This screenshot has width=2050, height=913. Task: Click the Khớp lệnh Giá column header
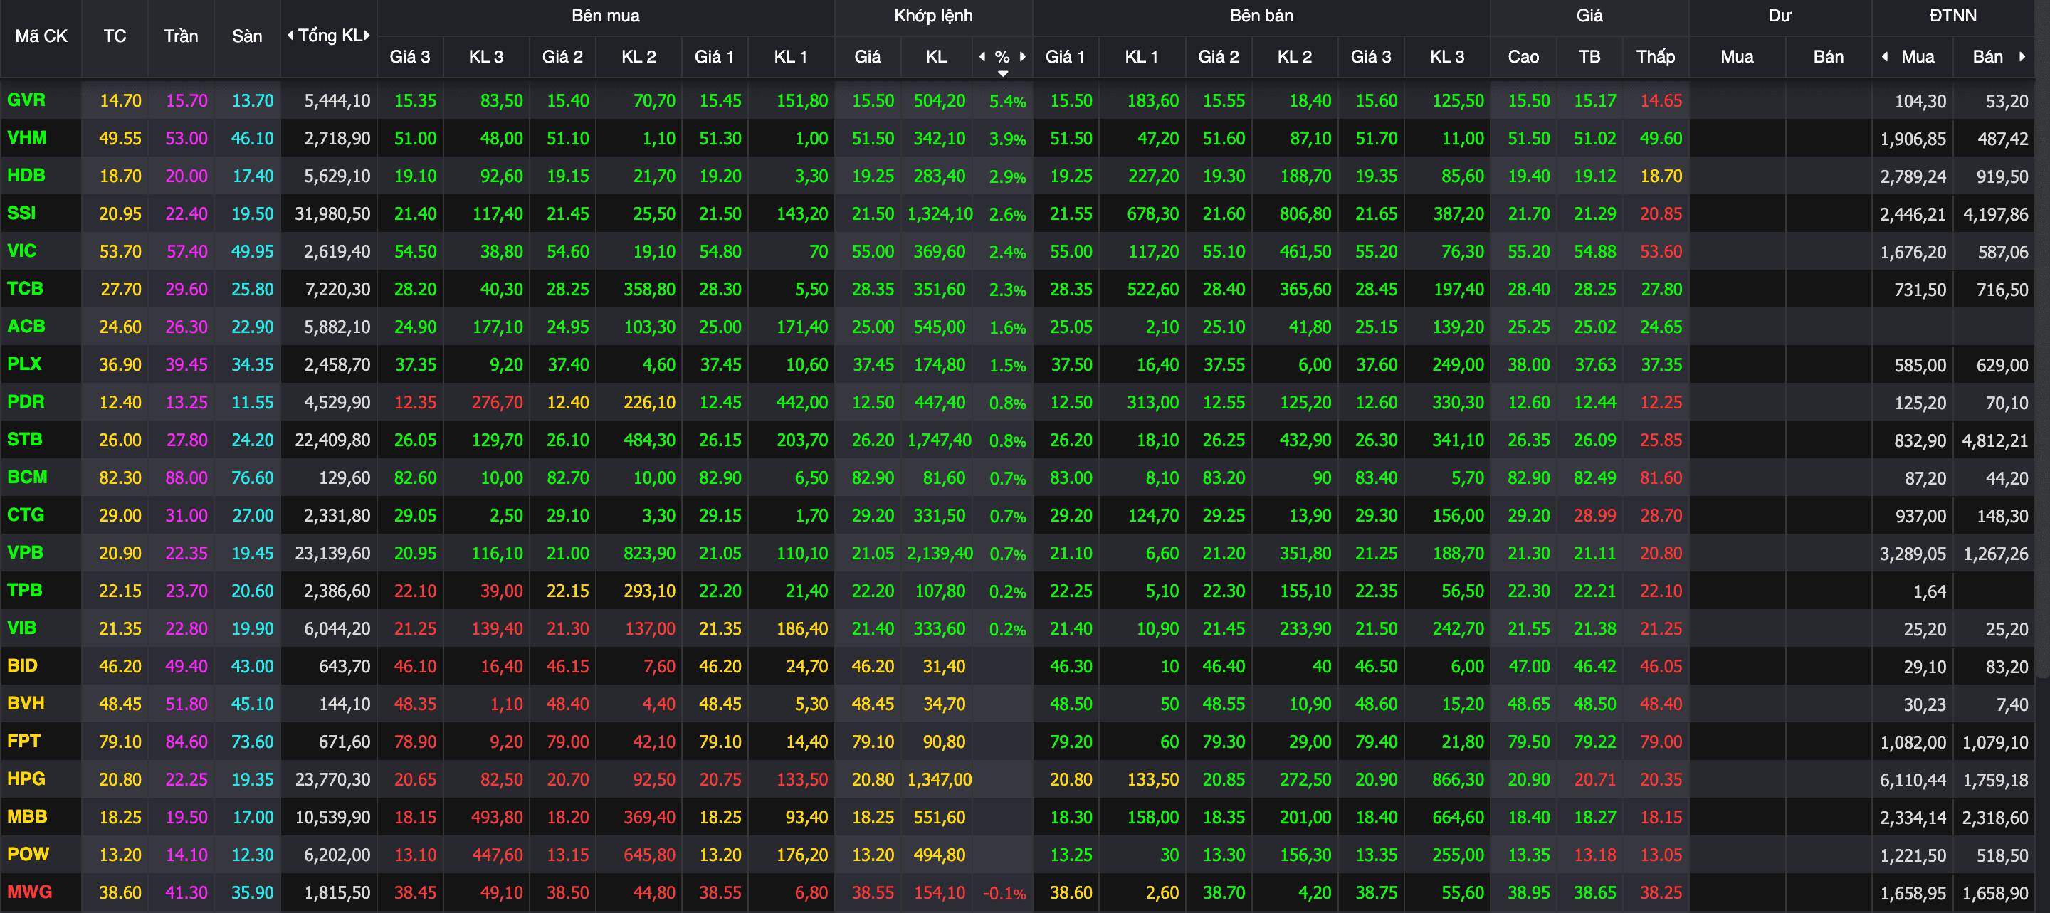[868, 56]
